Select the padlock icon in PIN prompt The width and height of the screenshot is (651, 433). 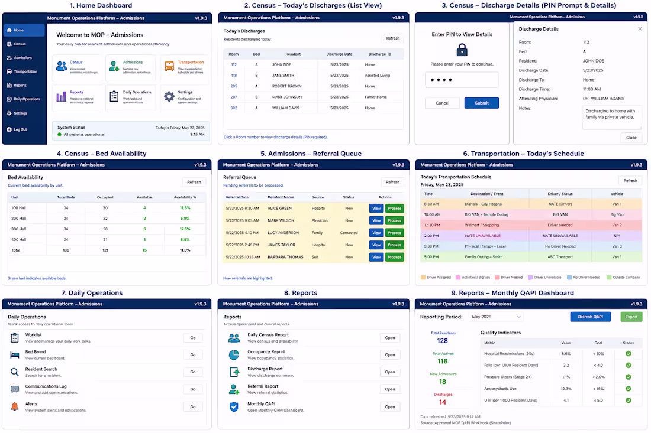(x=462, y=50)
